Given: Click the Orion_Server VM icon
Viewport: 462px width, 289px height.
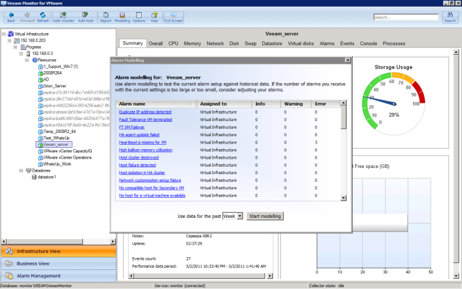Looking at the screenshot, I should [x=41, y=86].
